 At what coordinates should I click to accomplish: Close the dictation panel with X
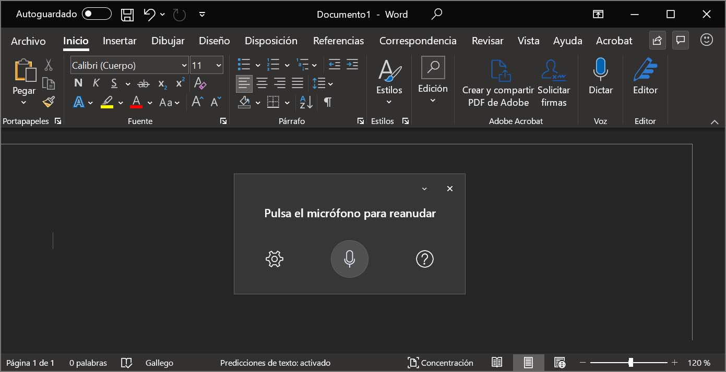click(450, 189)
